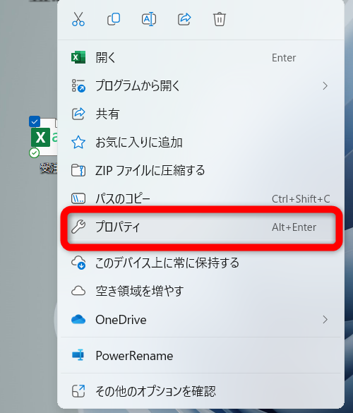353x413 pixels.
Task: Select このデバイス上に常に保持する
Action: tap(201, 263)
